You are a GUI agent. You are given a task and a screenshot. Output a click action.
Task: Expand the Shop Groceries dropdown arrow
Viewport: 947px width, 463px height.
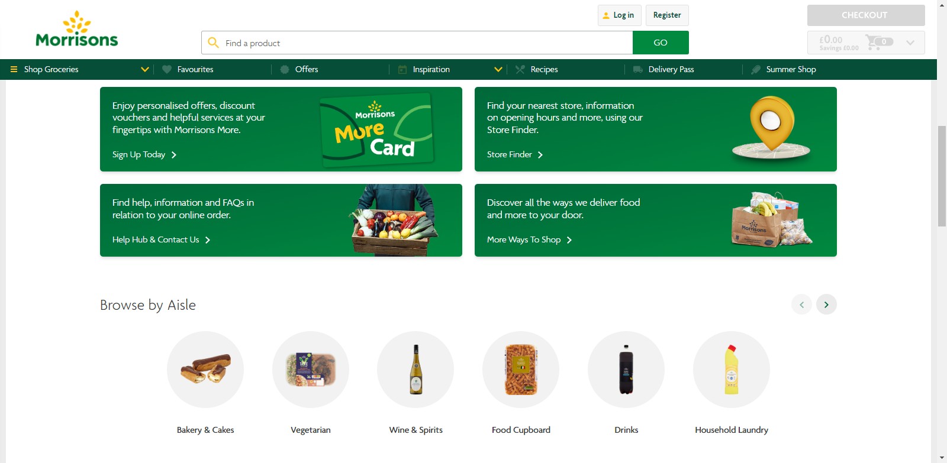tap(144, 69)
